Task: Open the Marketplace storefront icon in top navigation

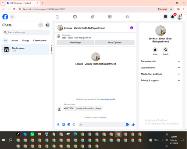Action: click(x=110, y=17)
